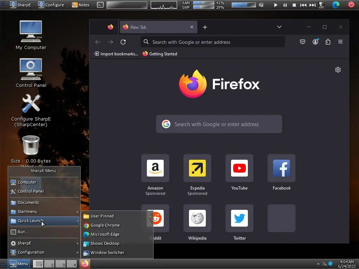The width and height of the screenshot is (359, 269).
Task: Click the Next track button
Action: [x=312, y=5]
